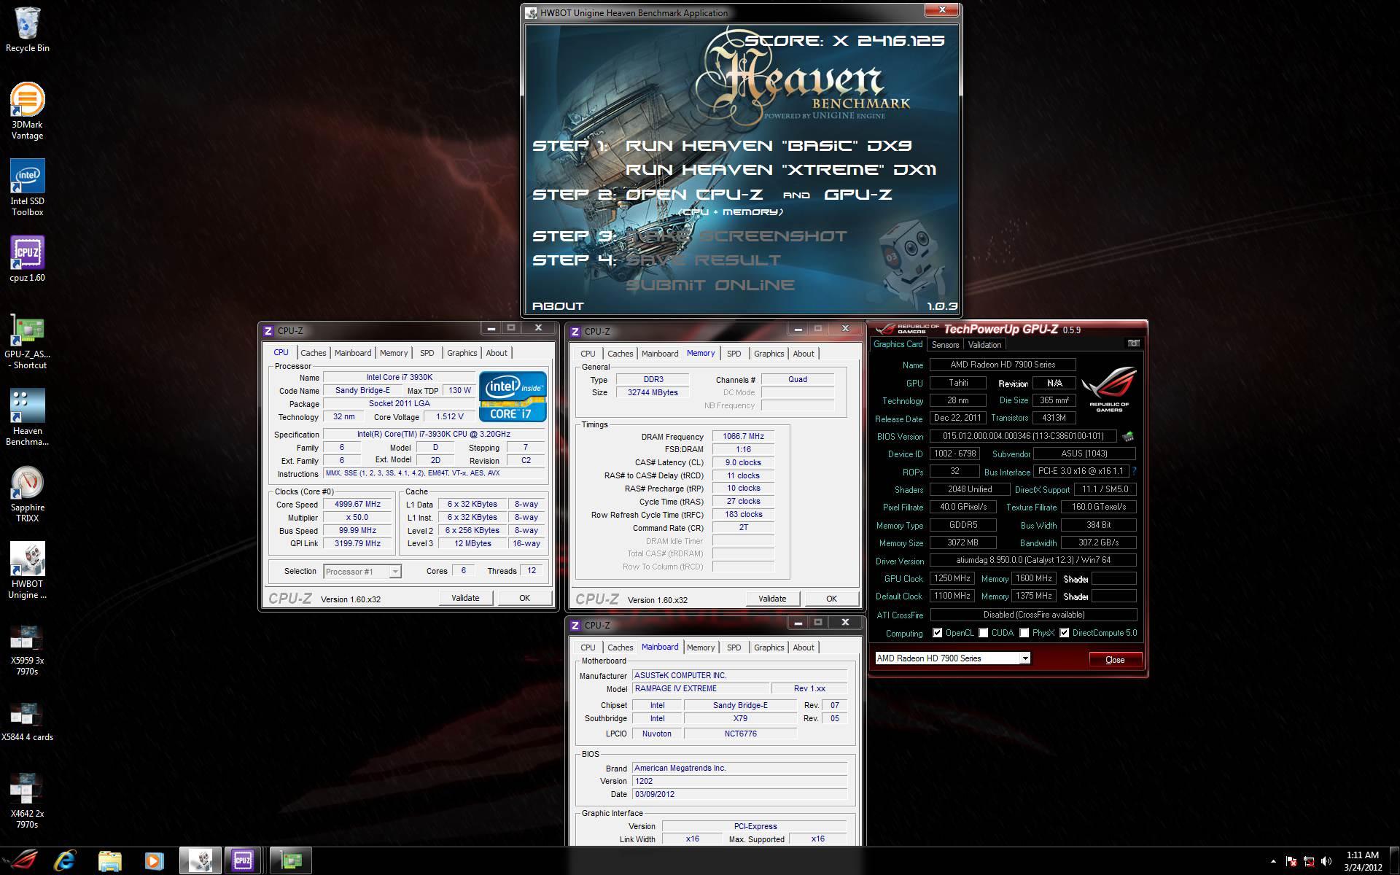
Task: Open Windows Explorer folder on taskbar
Action: tap(109, 861)
